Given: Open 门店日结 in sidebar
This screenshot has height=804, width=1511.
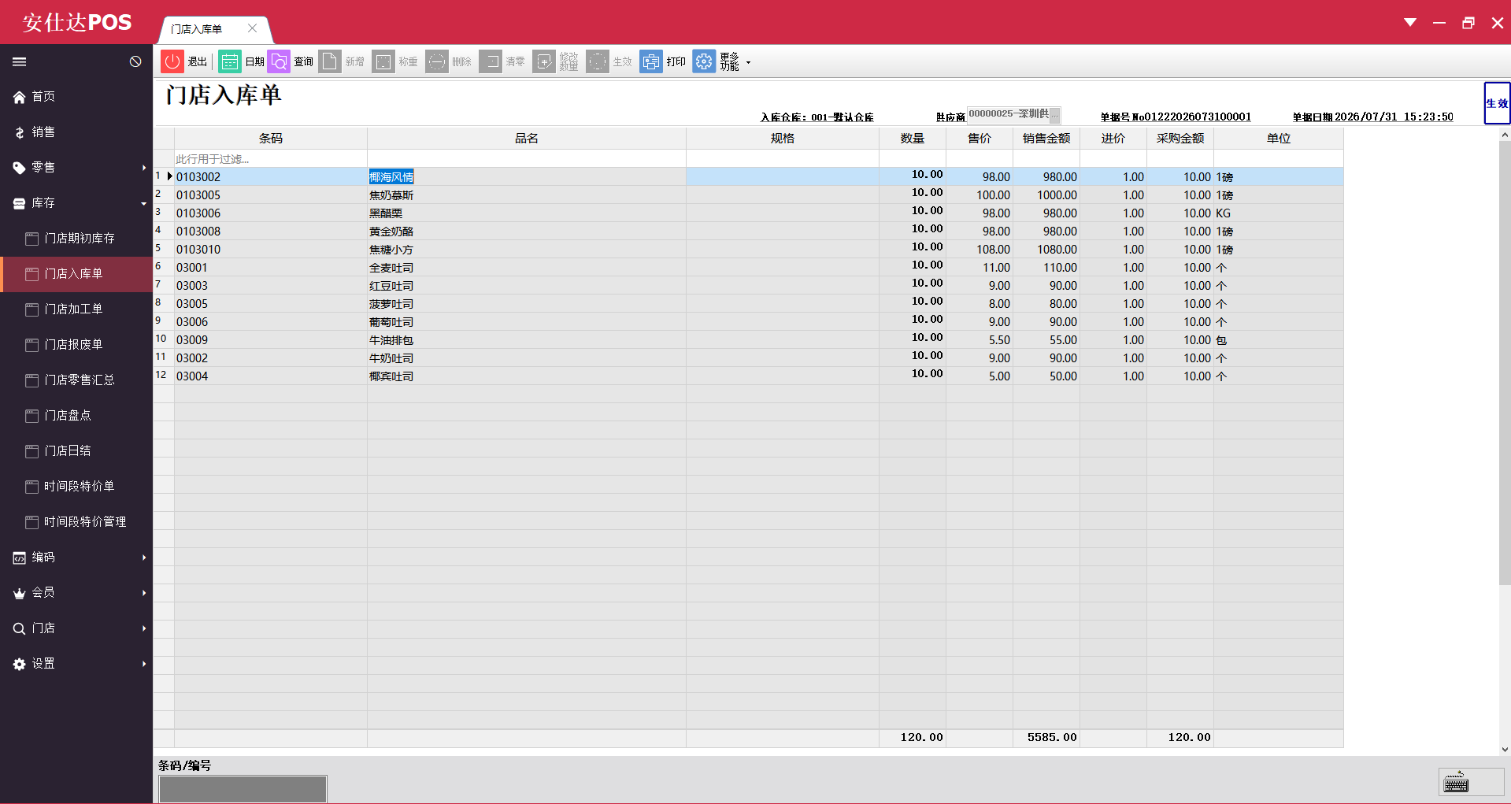Looking at the screenshot, I should pos(76,451).
